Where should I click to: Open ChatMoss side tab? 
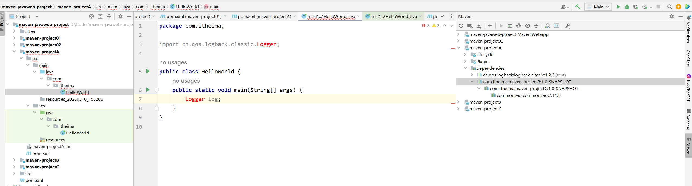coord(688,58)
